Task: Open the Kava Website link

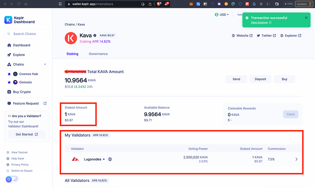Action: point(242,36)
